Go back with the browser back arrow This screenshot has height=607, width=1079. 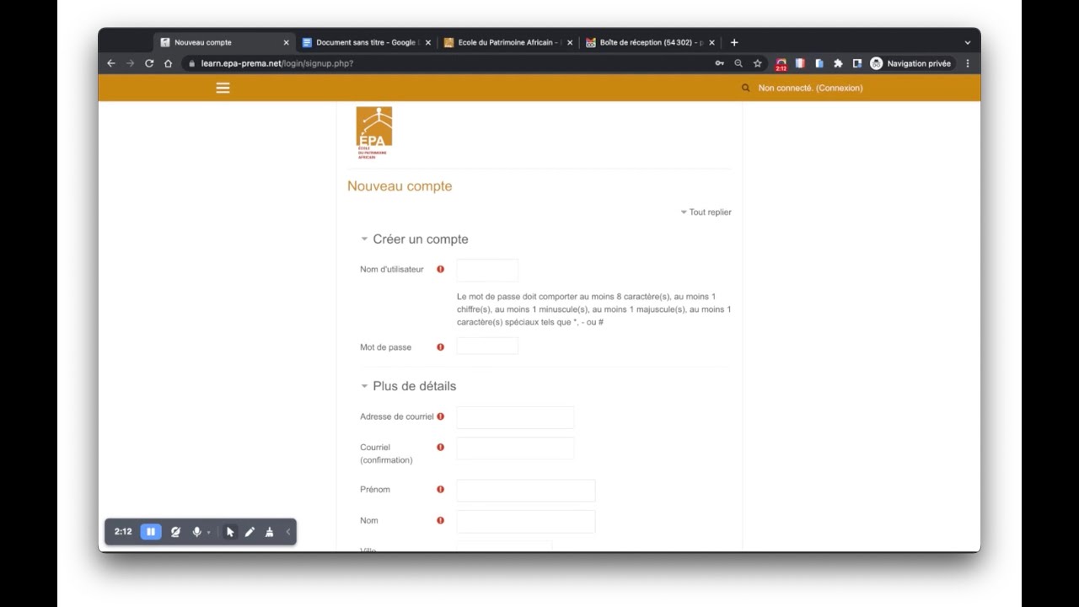(x=110, y=63)
